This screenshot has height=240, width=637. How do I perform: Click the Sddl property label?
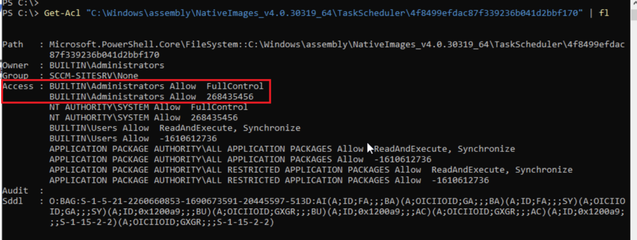pyautogui.click(x=12, y=201)
